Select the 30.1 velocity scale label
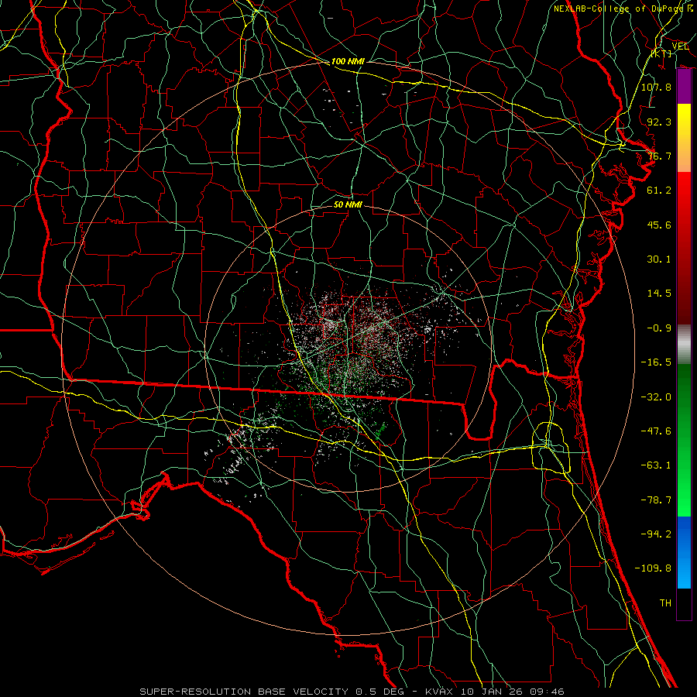 click(x=659, y=259)
